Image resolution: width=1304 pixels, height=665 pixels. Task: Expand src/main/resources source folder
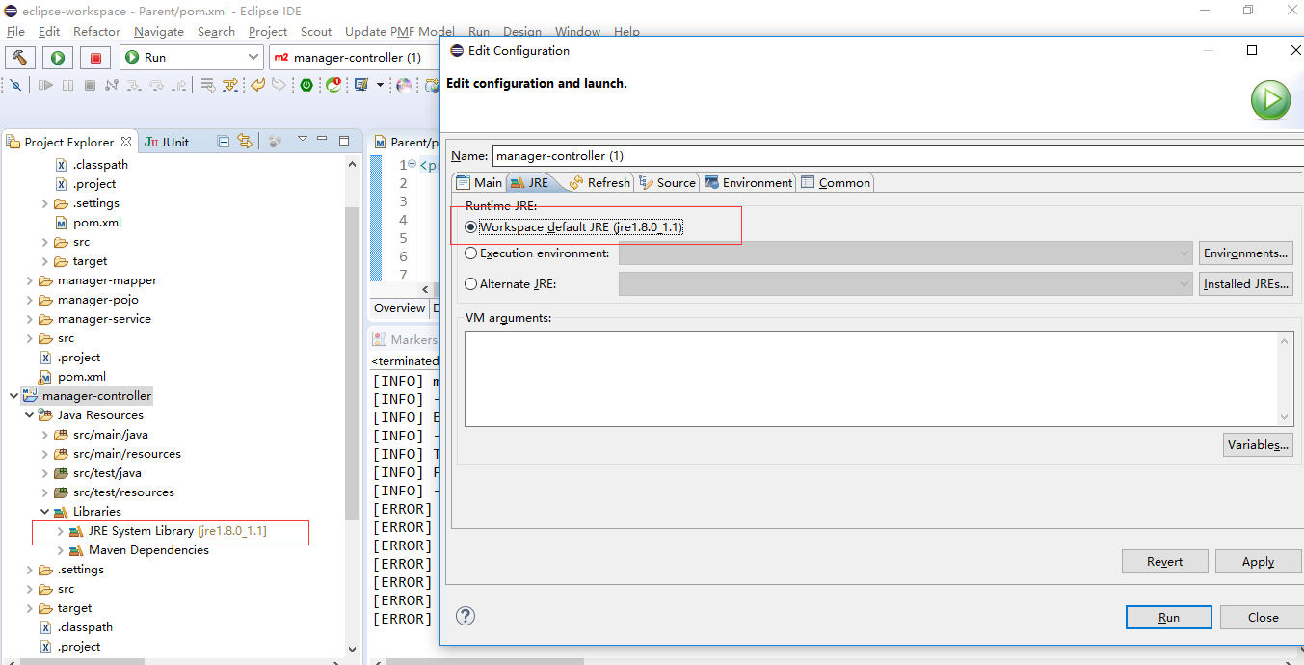pos(44,454)
